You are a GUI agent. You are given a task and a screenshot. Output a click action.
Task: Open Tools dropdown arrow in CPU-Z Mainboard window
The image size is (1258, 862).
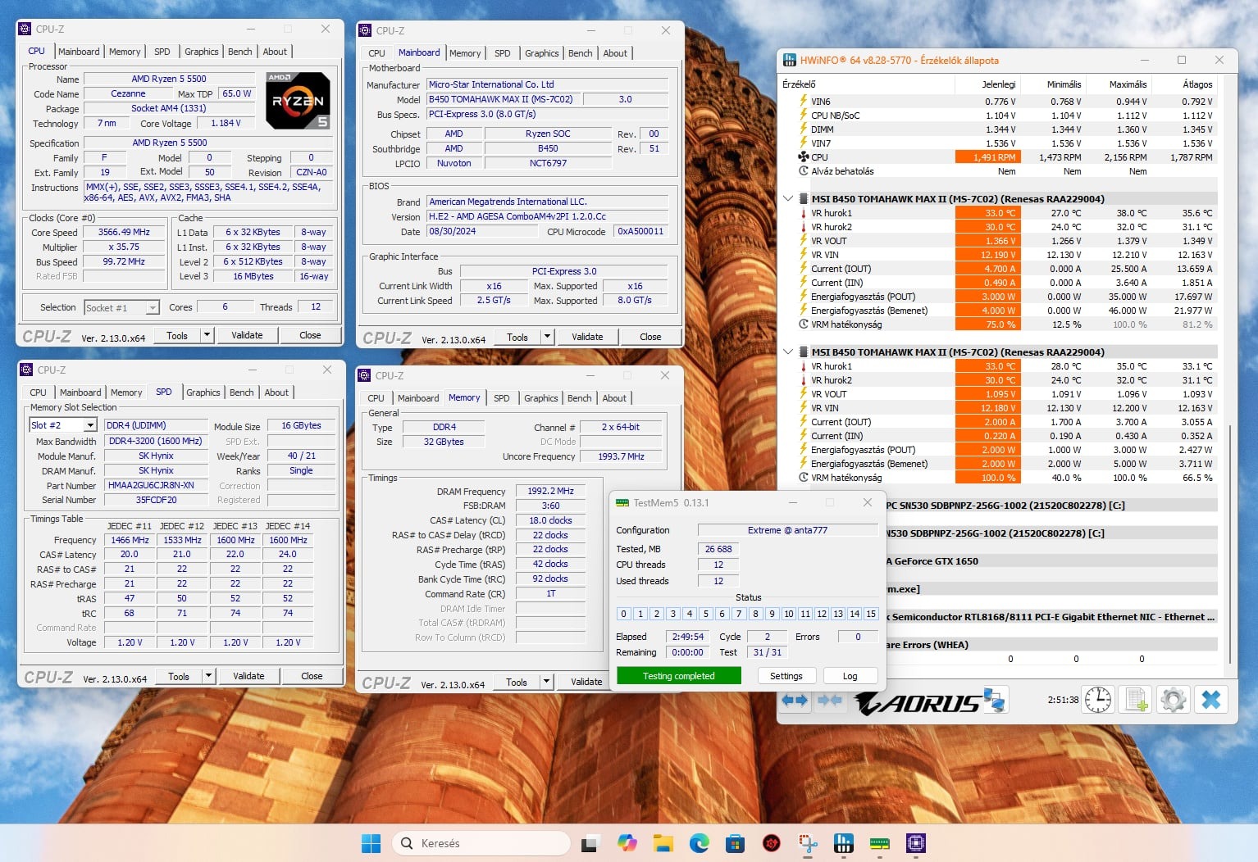[x=547, y=337]
